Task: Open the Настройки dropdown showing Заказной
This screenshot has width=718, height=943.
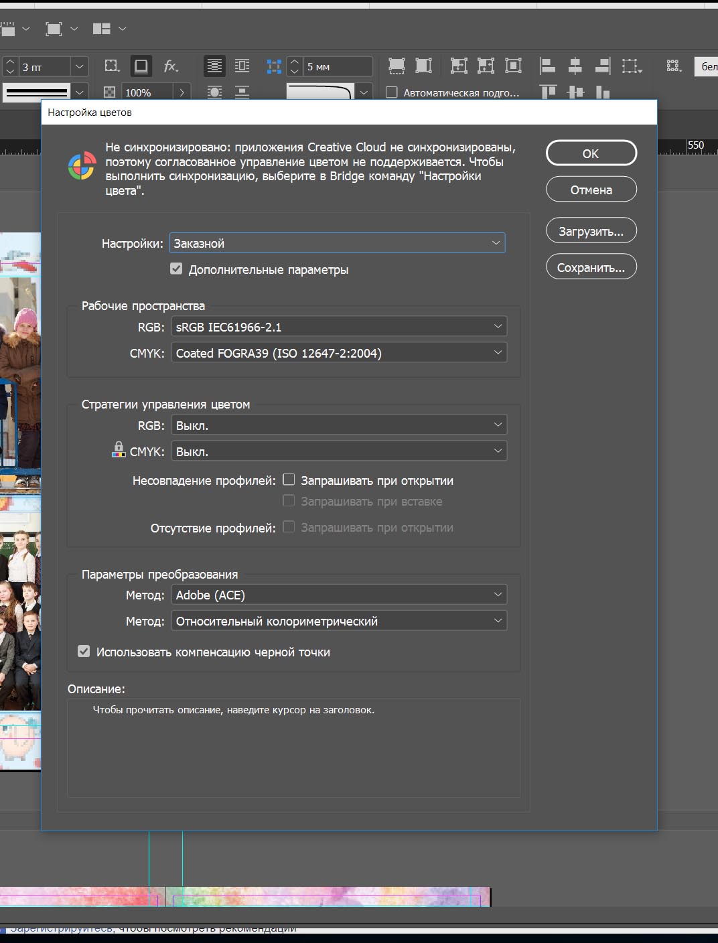Action: [x=338, y=243]
